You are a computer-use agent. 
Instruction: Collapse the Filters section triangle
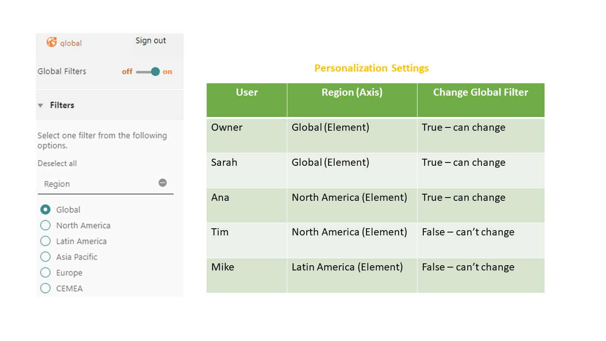tap(41, 105)
